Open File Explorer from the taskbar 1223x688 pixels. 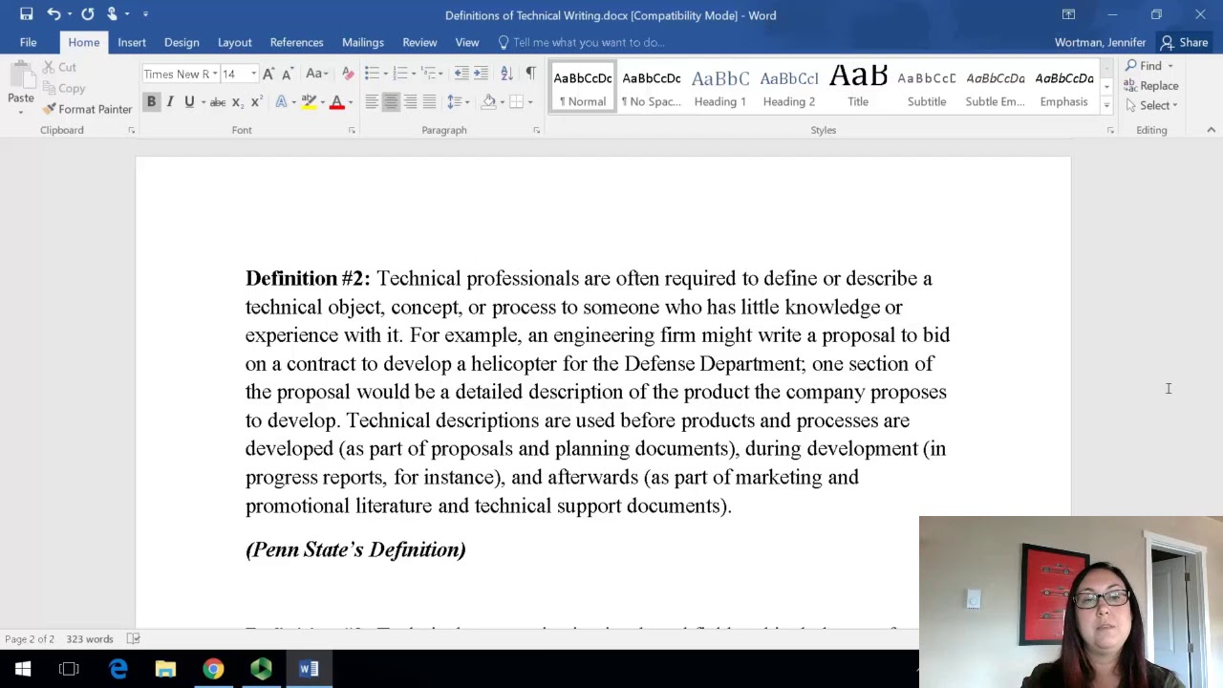[x=165, y=669]
